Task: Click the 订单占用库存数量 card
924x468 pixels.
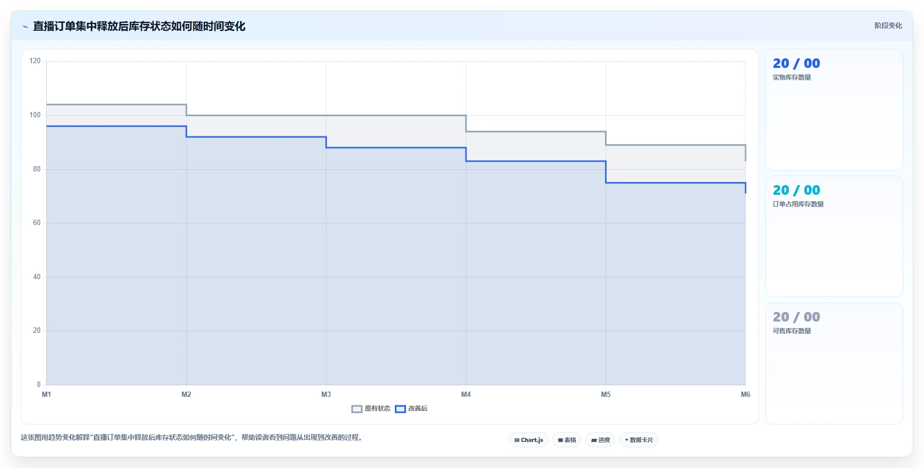Action: click(x=834, y=237)
